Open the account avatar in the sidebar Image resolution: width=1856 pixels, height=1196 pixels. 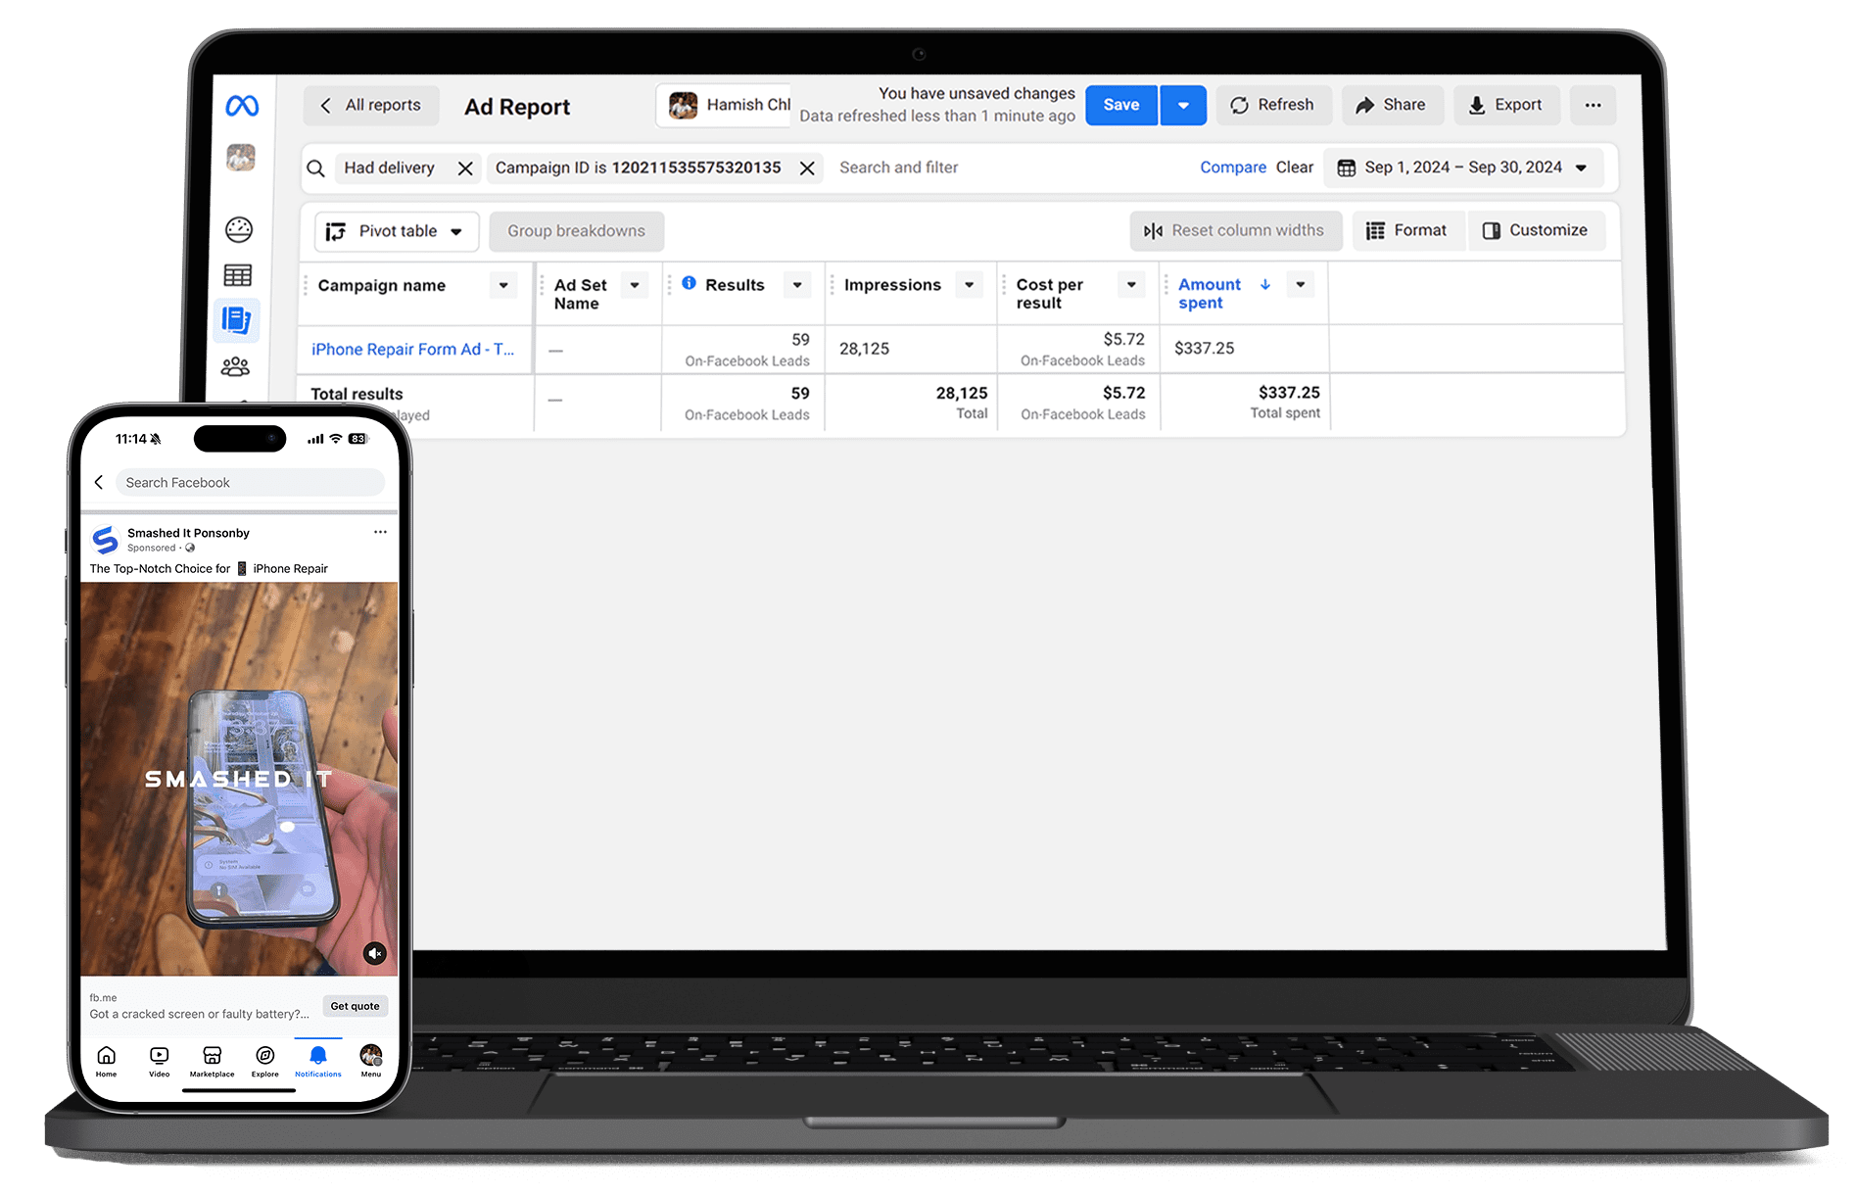click(x=241, y=158)
